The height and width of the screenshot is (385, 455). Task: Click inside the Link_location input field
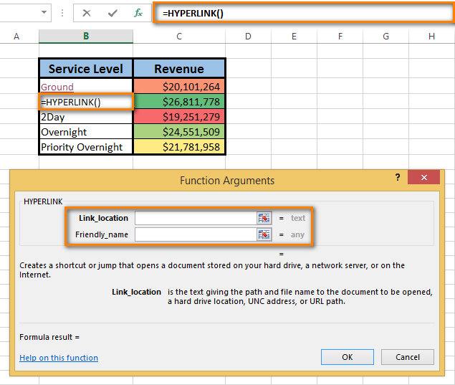[196, 218]
